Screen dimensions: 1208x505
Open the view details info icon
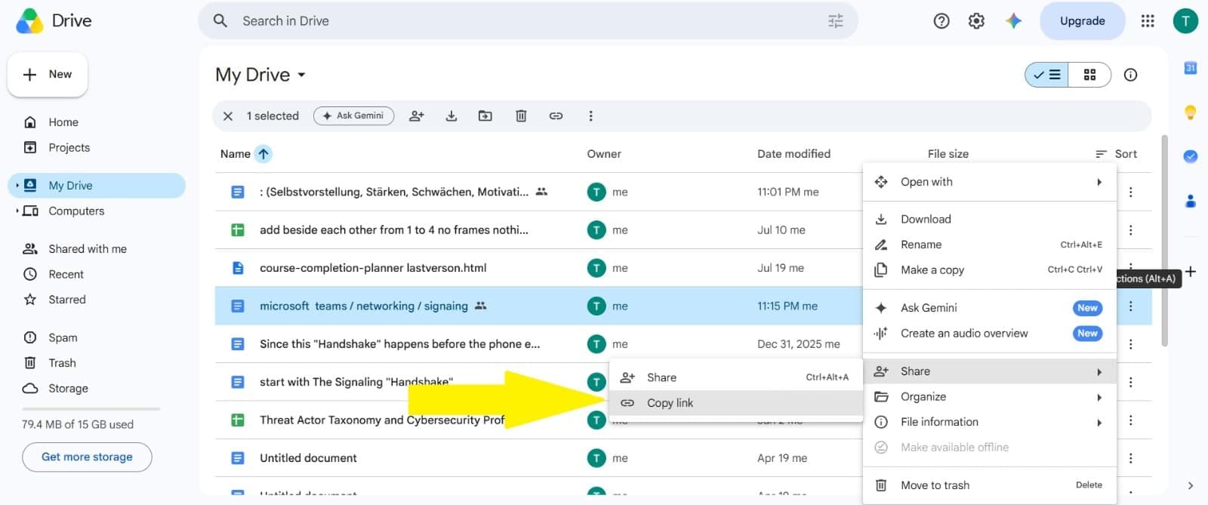(1130, 75)
